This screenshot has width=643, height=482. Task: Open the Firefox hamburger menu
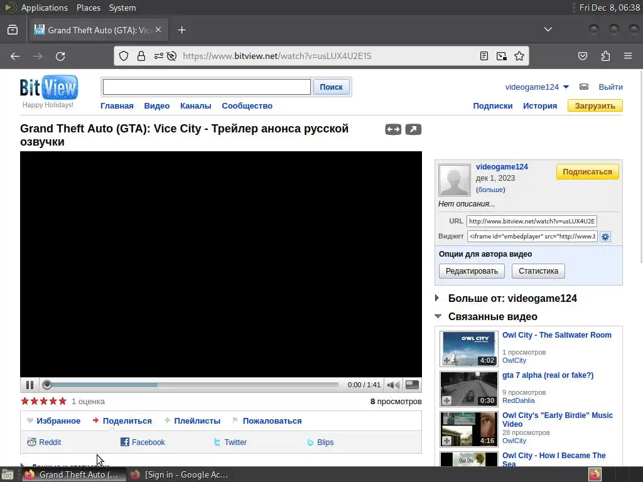pos(628,56)
